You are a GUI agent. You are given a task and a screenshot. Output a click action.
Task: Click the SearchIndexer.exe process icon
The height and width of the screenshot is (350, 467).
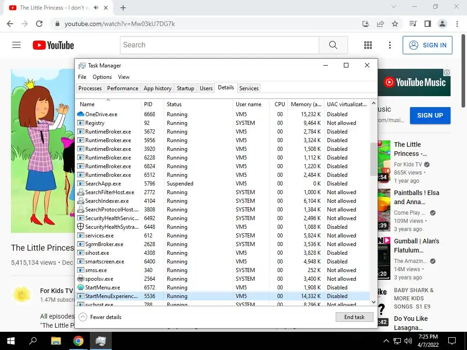tap(80, 201)
